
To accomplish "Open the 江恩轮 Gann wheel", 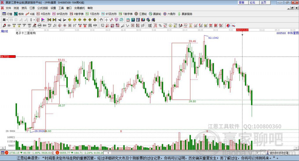I will (x=141, y=14).
